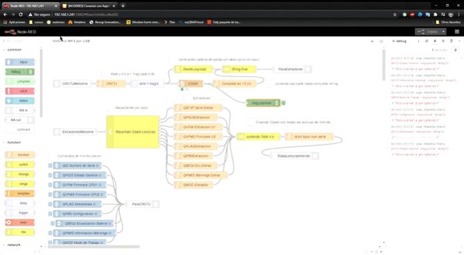Click the palette vertical scrollbar
Image resolution: width=464 pixels, height=255 pixels.
click(41, 83)
